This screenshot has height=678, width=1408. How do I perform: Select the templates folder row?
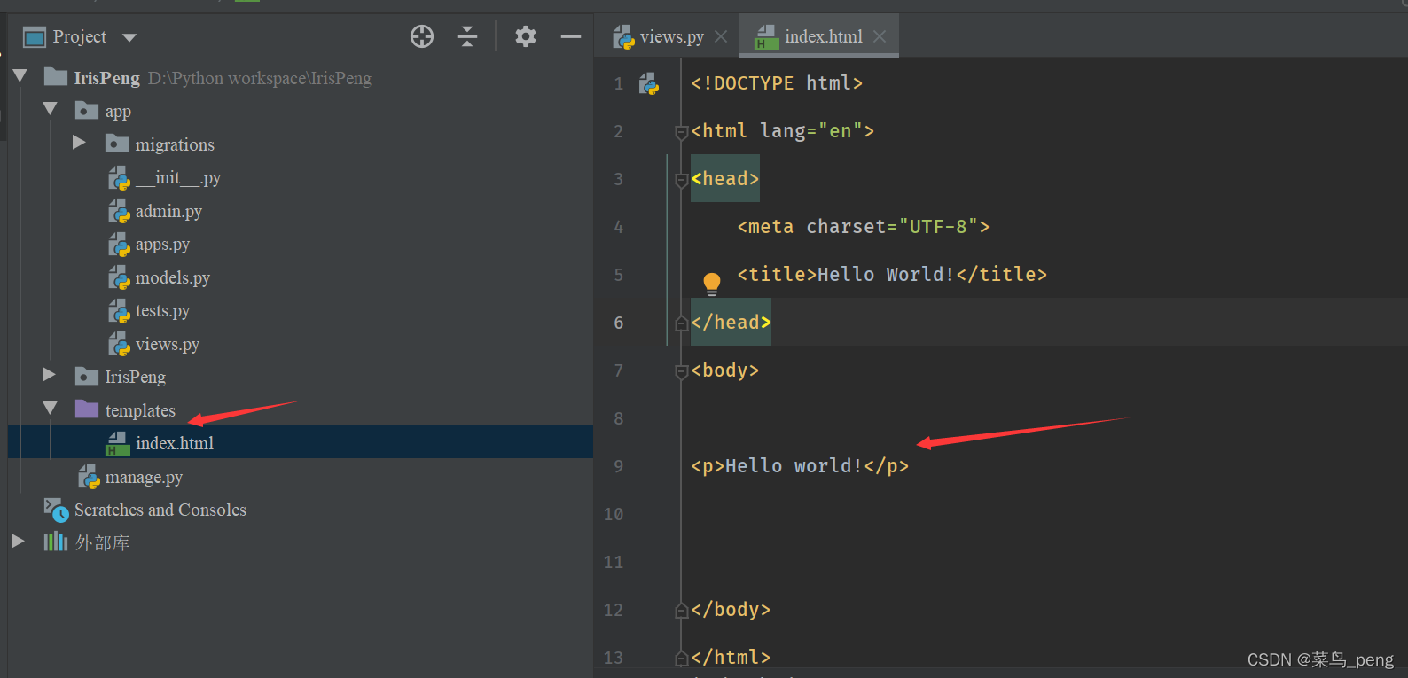[301, 410]
